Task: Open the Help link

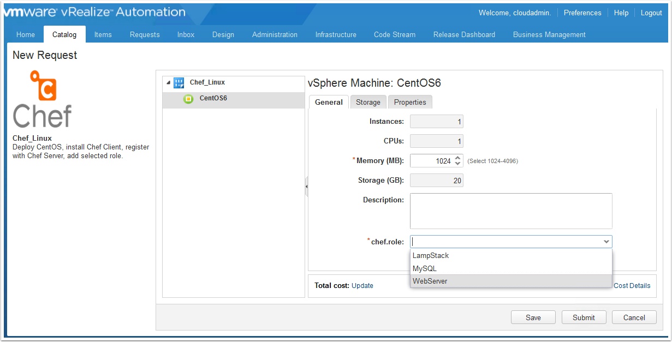Action: (621, 13)
